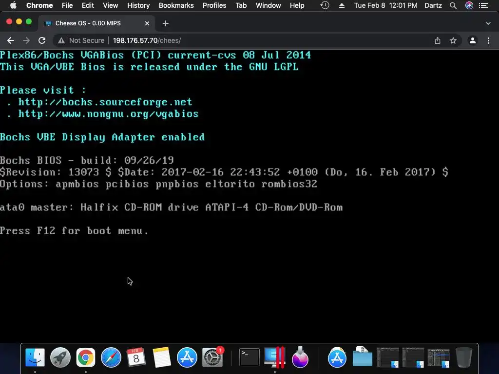Open the Applications folder stack in Dock

(337, 357)
